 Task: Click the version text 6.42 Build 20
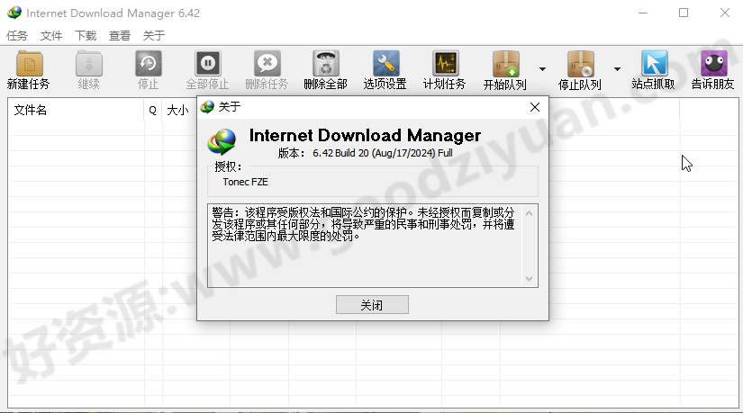click(383, 153)
